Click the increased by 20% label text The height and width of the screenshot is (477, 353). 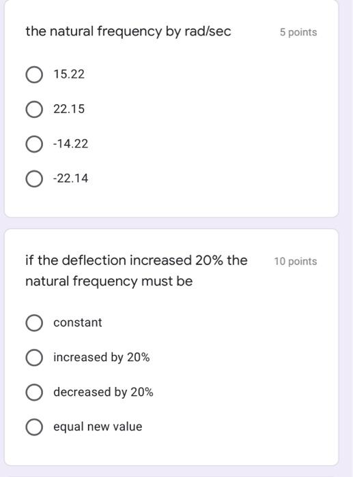(102, 358)
